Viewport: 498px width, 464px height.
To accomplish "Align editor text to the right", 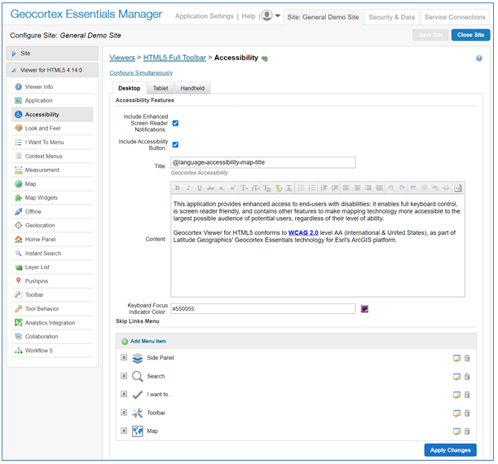I will (368, 188).
